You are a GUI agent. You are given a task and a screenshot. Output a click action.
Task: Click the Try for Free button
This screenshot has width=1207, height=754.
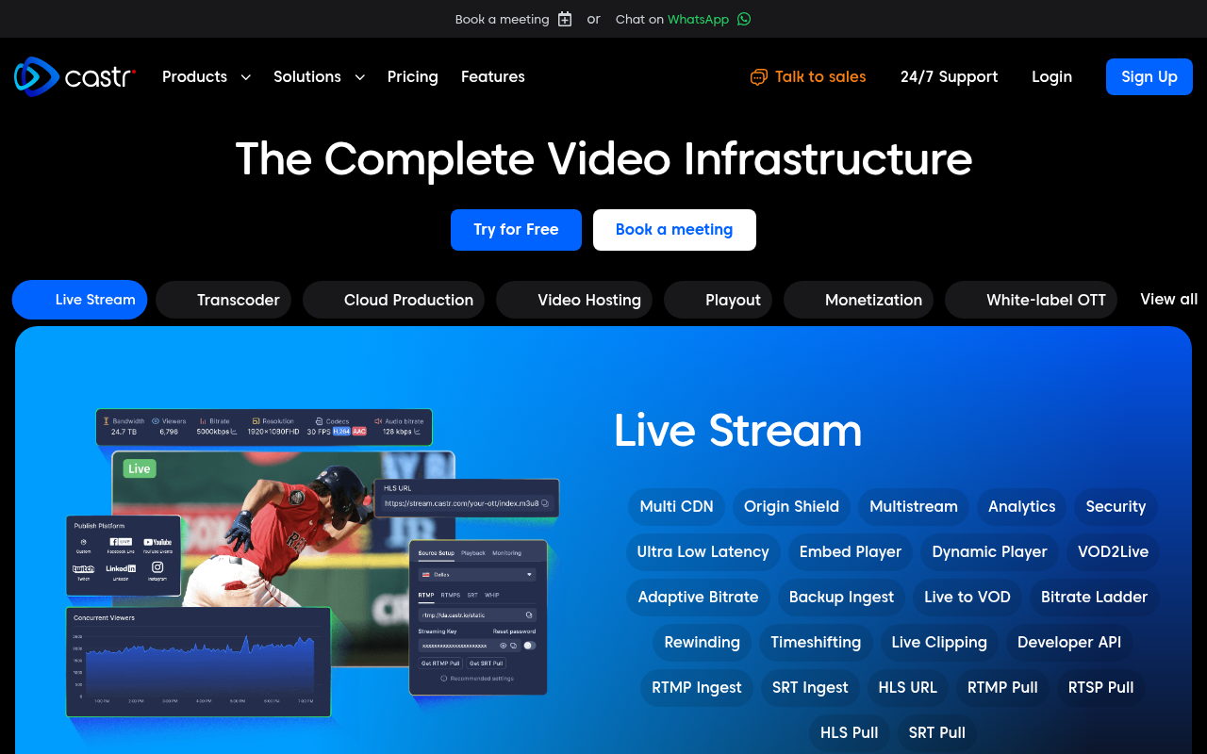516,230
